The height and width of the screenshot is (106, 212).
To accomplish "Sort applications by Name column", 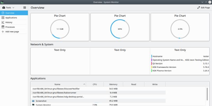I will [x=57, y=84].
